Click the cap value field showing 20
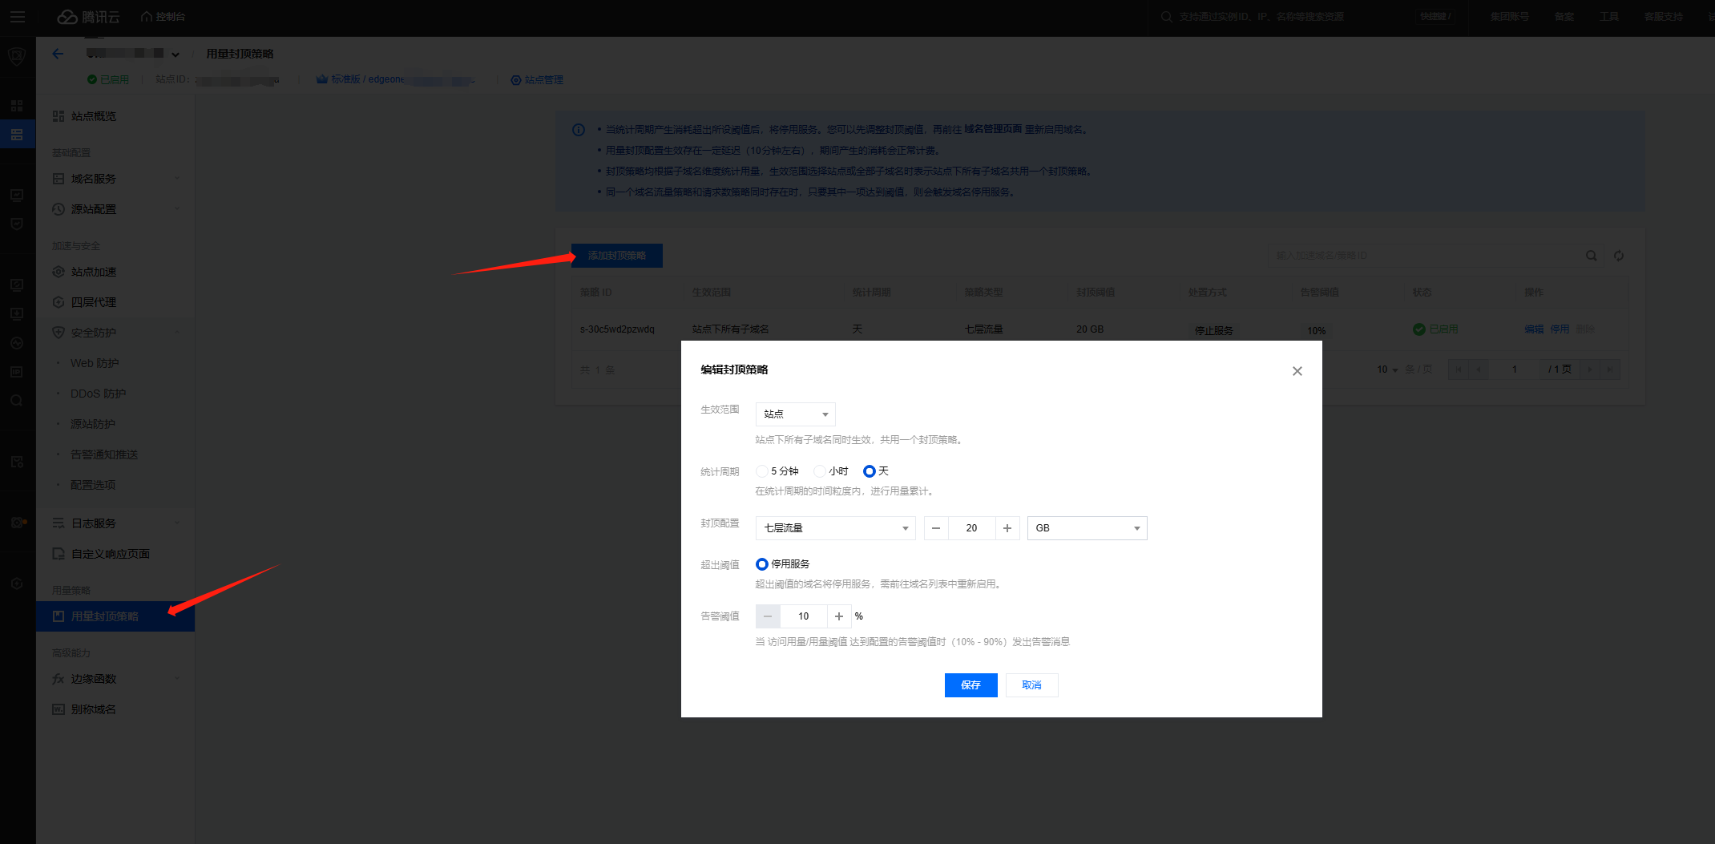This screenshot has width=1715, height=844. coord(971,528)
